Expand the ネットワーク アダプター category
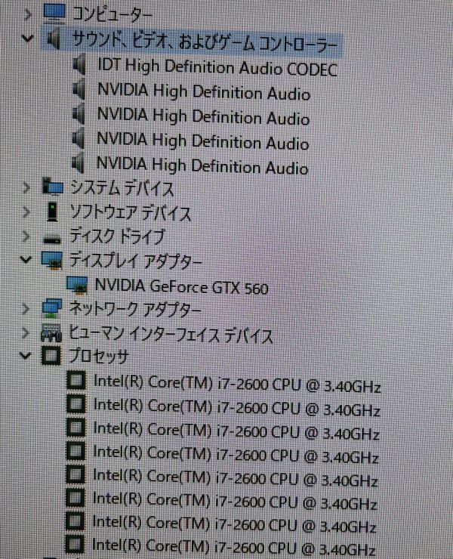 (x=26, y=309)
